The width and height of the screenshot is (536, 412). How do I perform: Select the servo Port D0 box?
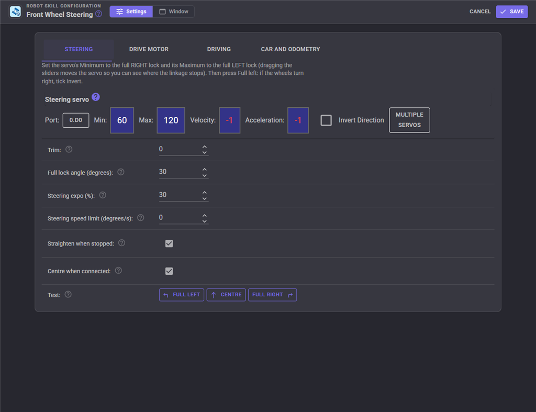tap(76, 120)
